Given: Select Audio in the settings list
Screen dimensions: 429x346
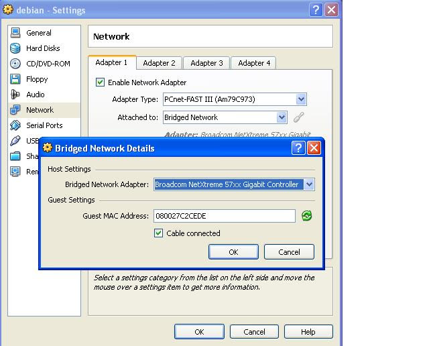Looking at the screenshot, I should pyautogui.click(x=44, y=95).
